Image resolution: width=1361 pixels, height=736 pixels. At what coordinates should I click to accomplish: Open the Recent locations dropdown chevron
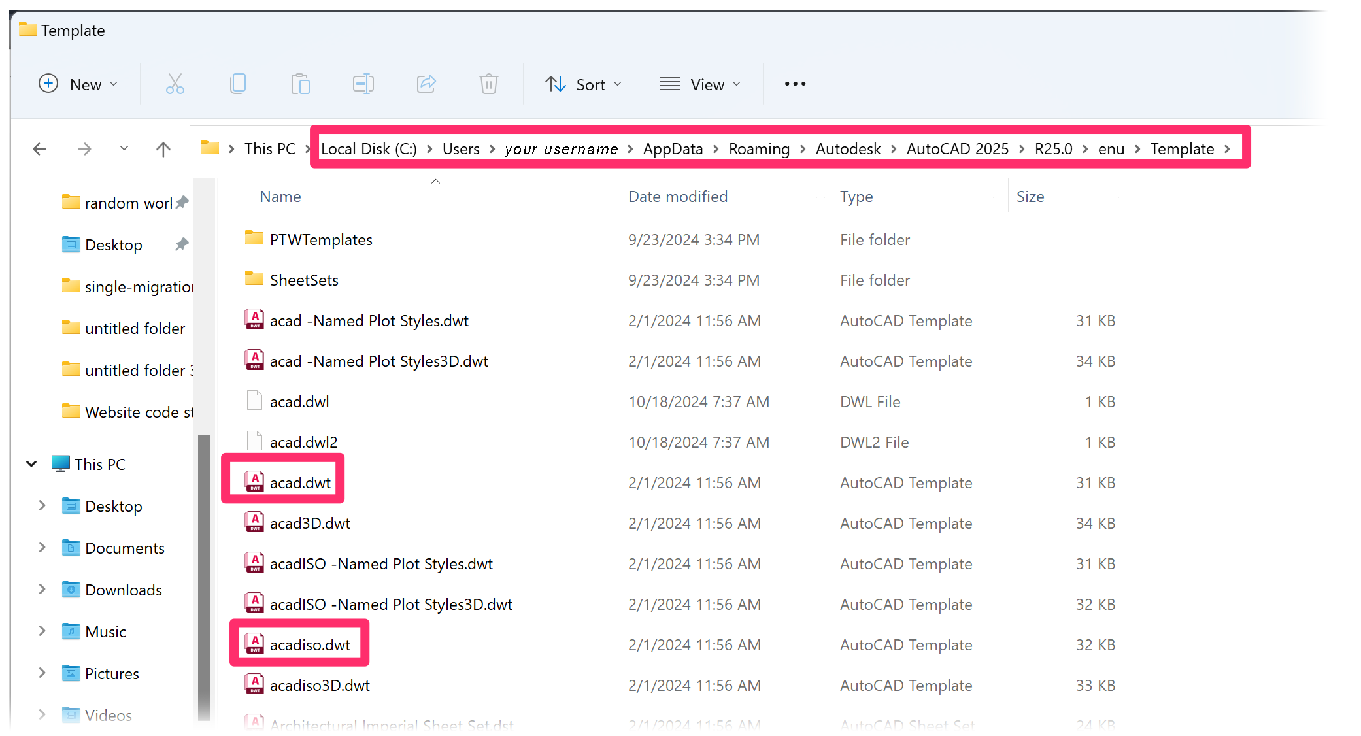pyautogui.click(x=124, y=149)
